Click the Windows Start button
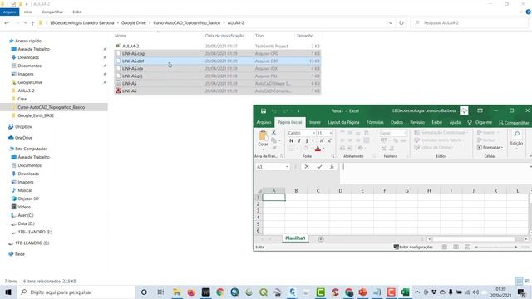The width and height of the screenshot is (532, 299). (x=8, y=292)
